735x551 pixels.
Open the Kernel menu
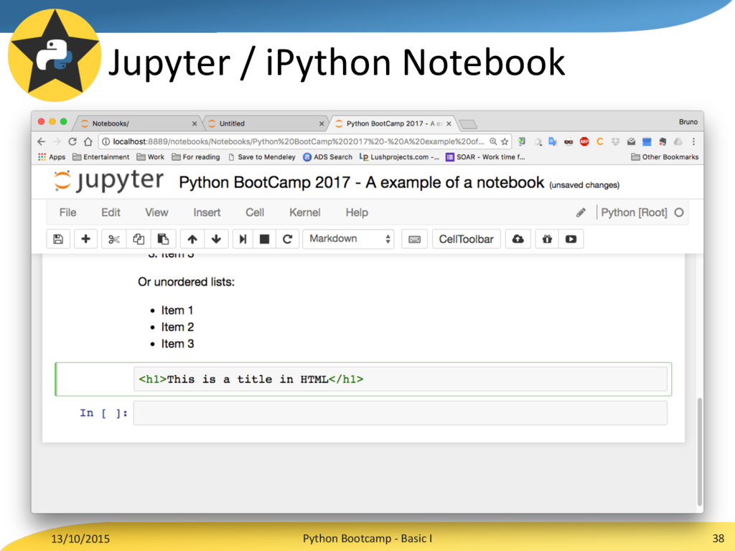tap(304, 212)
